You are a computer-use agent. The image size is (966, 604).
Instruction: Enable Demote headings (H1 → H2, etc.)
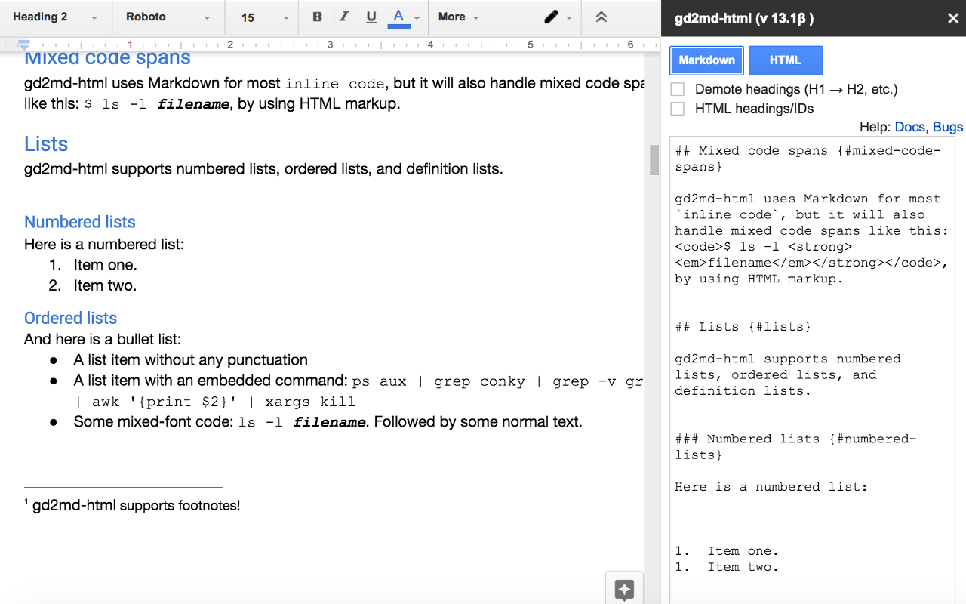(677, 88)
